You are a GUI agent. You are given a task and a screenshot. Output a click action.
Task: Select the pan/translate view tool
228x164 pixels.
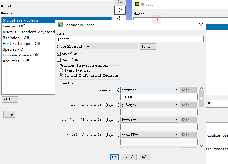pyautogui.click(x=120, y=10)
